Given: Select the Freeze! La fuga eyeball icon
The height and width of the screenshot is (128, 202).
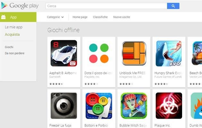Looking at the screenshot, I should coord(64,106).
